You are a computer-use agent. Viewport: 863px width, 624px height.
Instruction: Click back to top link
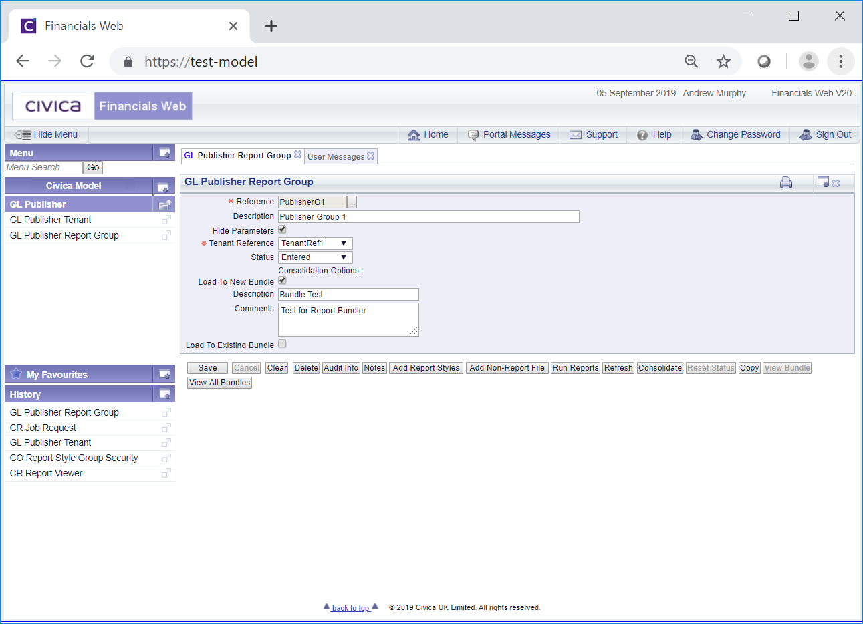coord(350,608)
